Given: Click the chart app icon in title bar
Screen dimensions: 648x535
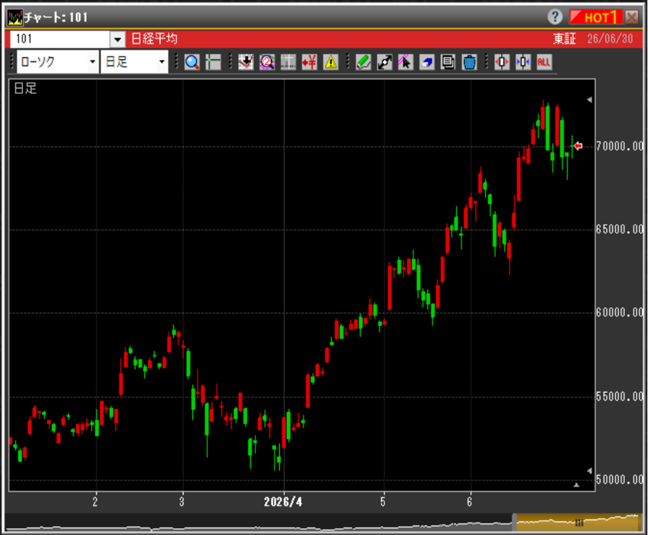Looking at the screenshot, I should 15,17.
